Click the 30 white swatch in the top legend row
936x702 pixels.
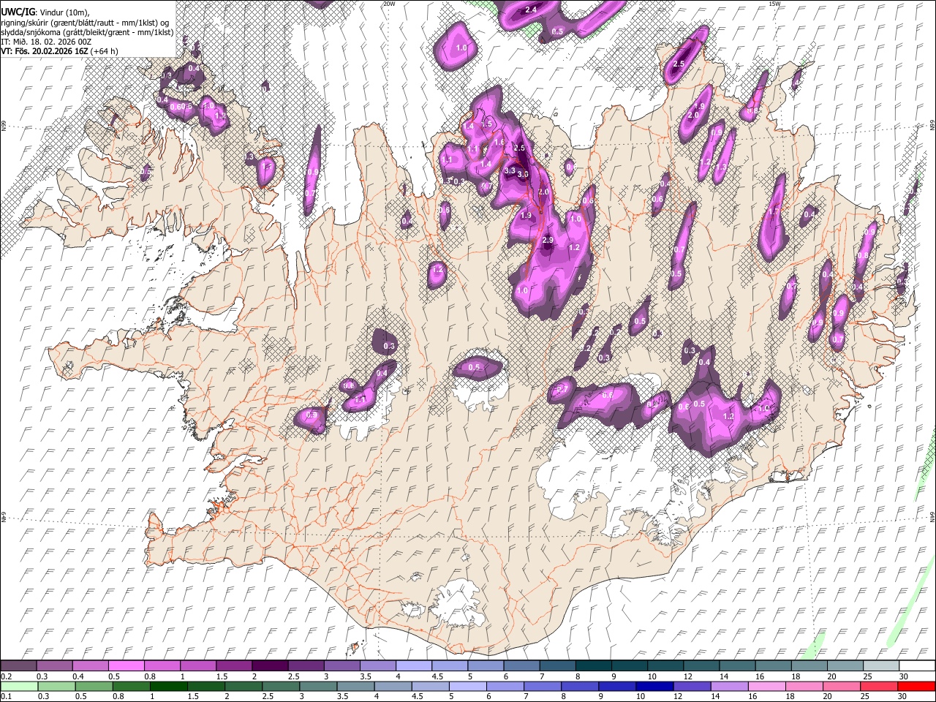point(917,666)
